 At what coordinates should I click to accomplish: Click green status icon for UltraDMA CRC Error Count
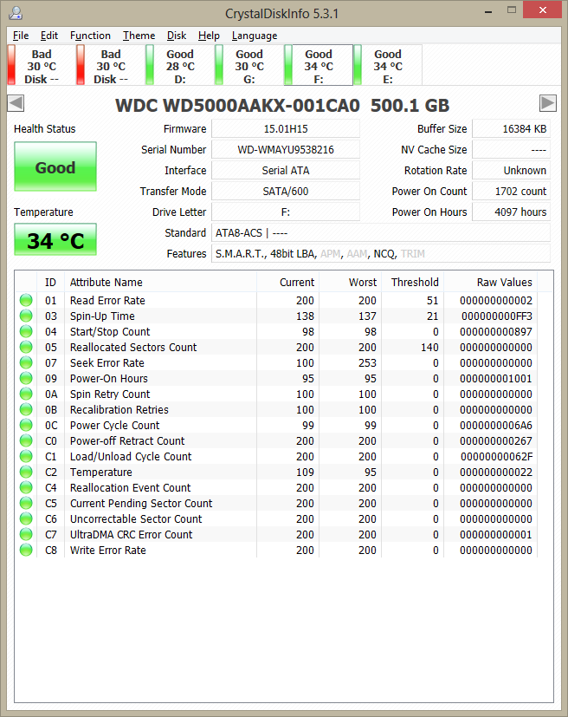pyautogui.click(x=26, y=534)
